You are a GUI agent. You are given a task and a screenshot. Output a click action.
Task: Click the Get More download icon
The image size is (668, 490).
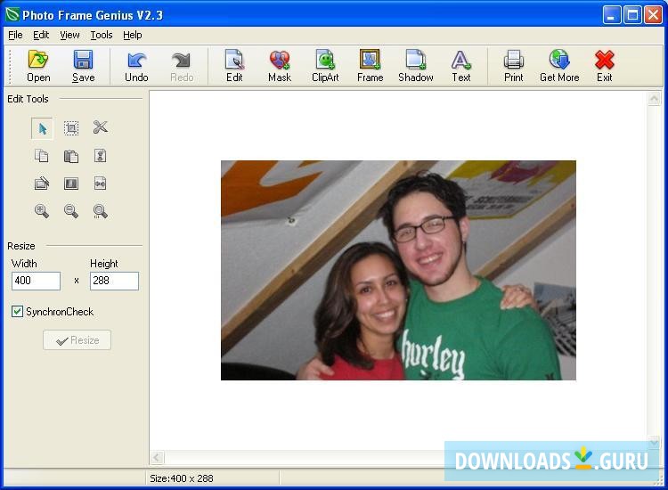(559, 66)
